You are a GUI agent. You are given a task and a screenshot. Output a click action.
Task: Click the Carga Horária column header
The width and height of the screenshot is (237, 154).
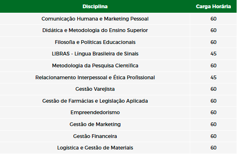tap(213, 7)
